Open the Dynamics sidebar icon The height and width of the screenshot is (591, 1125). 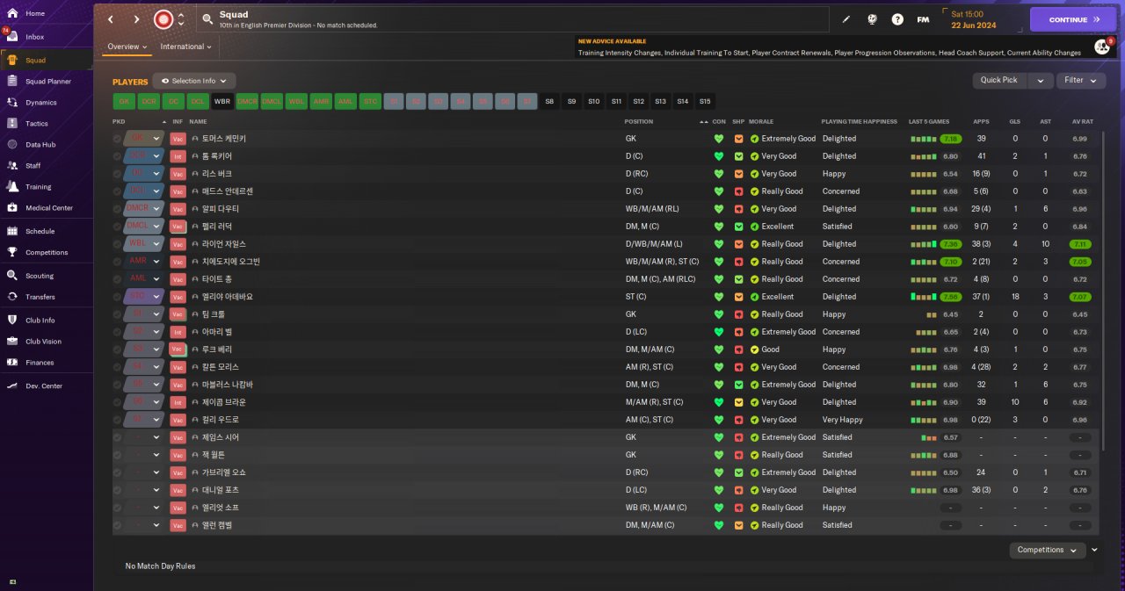(12, 102)
